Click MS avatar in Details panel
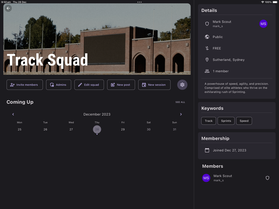Screen dimensions: 279x209 click(x=263, y=24)
